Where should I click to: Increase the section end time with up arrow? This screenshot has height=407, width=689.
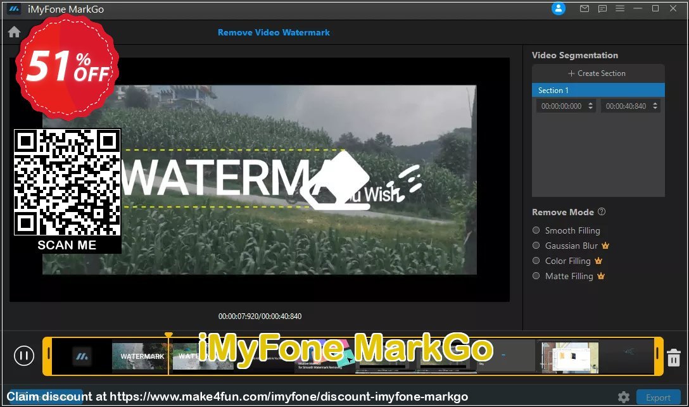tap(655, 104)
